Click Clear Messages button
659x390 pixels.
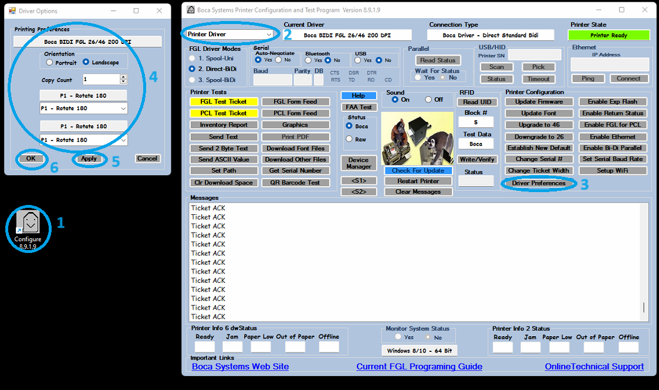418,191
